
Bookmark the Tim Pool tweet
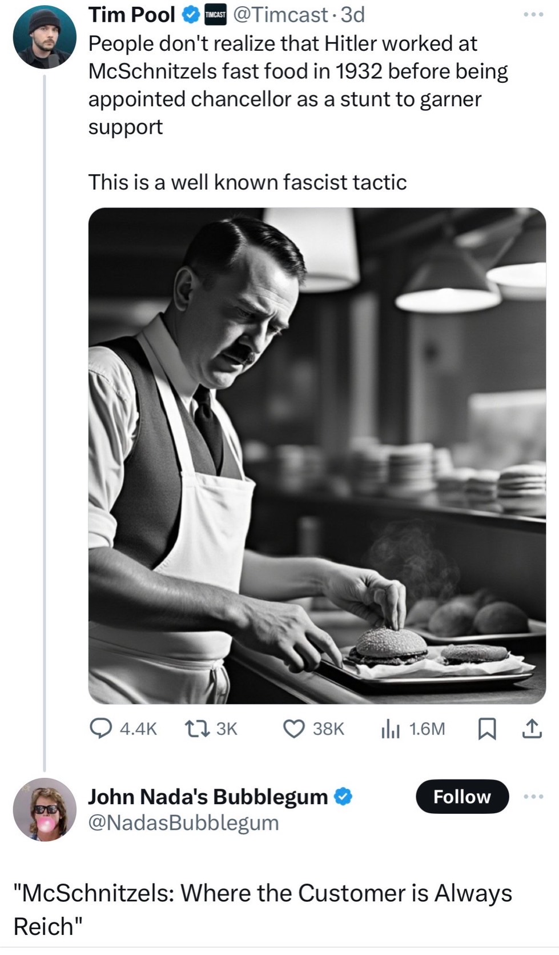(x=486, y=729)
